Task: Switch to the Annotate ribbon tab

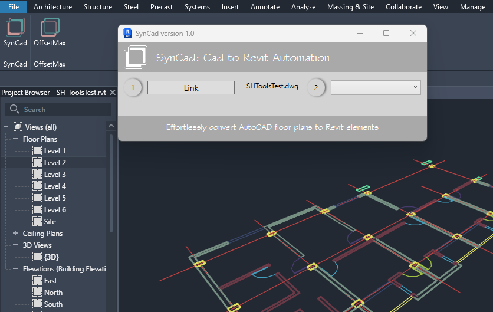Action: 265,6
